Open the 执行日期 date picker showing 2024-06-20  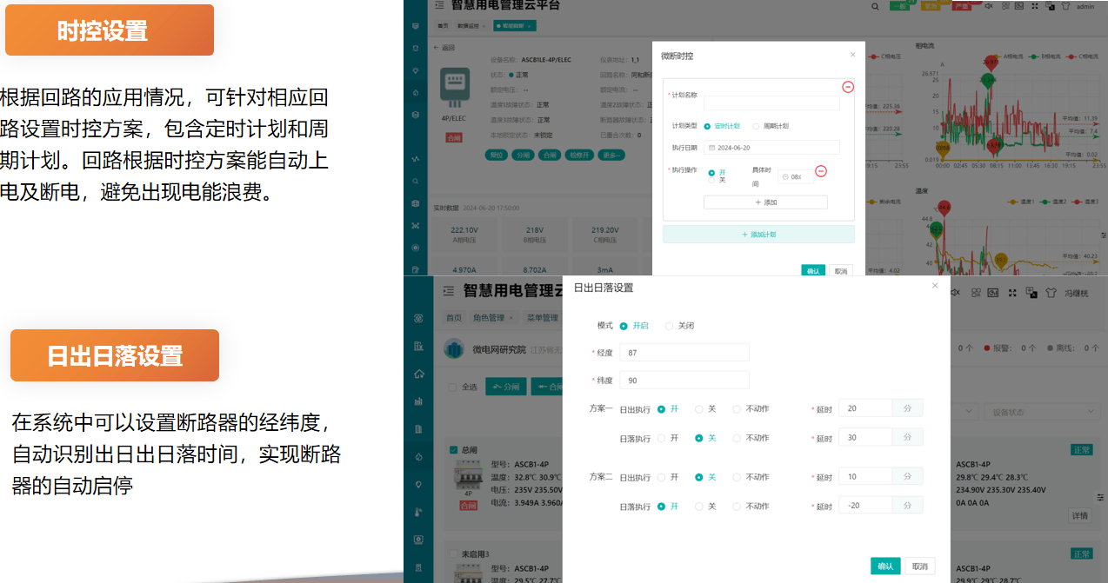pyautogui.click(x=771, y=148)
